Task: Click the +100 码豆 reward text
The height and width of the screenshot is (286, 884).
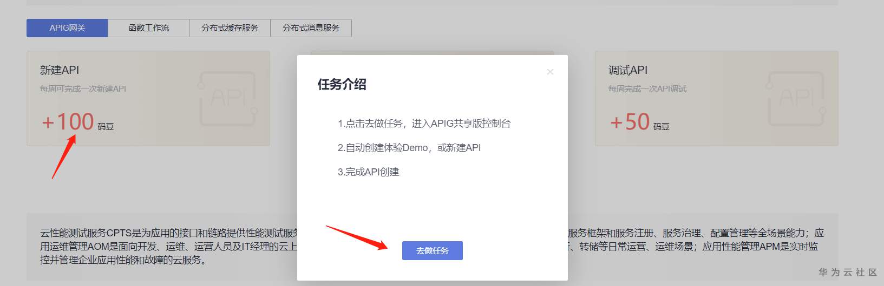Action: 77,122
